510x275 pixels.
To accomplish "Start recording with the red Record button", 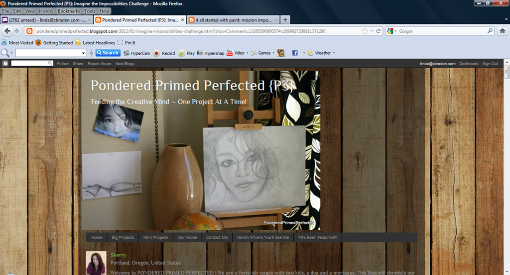I will tap(156, 53).
